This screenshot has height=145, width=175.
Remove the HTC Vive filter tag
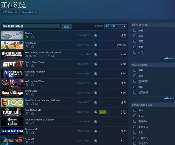click(x=16, y=13)
